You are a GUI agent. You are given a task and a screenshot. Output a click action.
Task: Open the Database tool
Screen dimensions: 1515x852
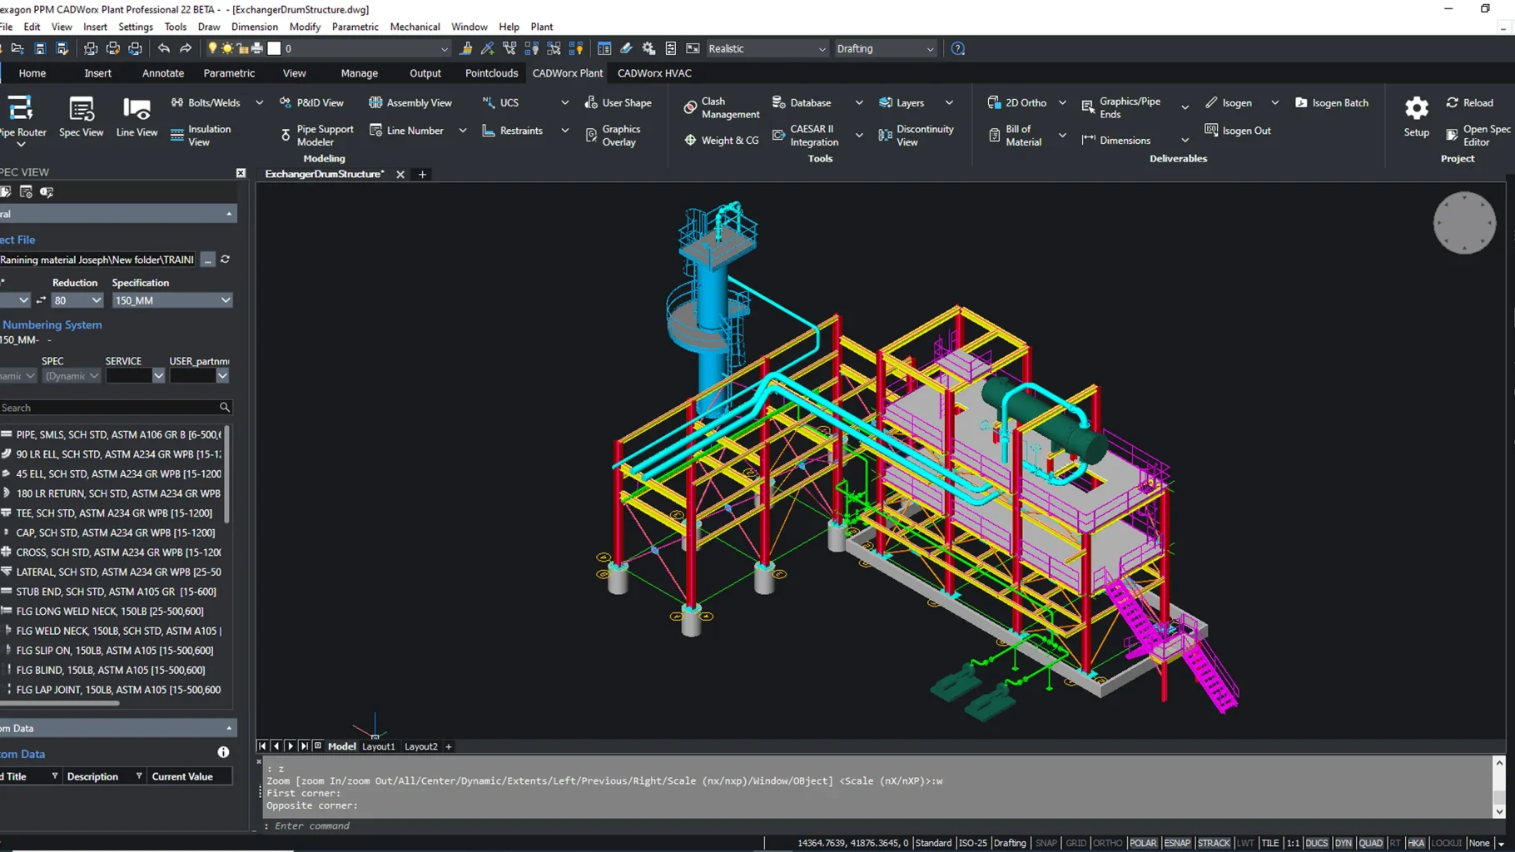click(802, 102)
